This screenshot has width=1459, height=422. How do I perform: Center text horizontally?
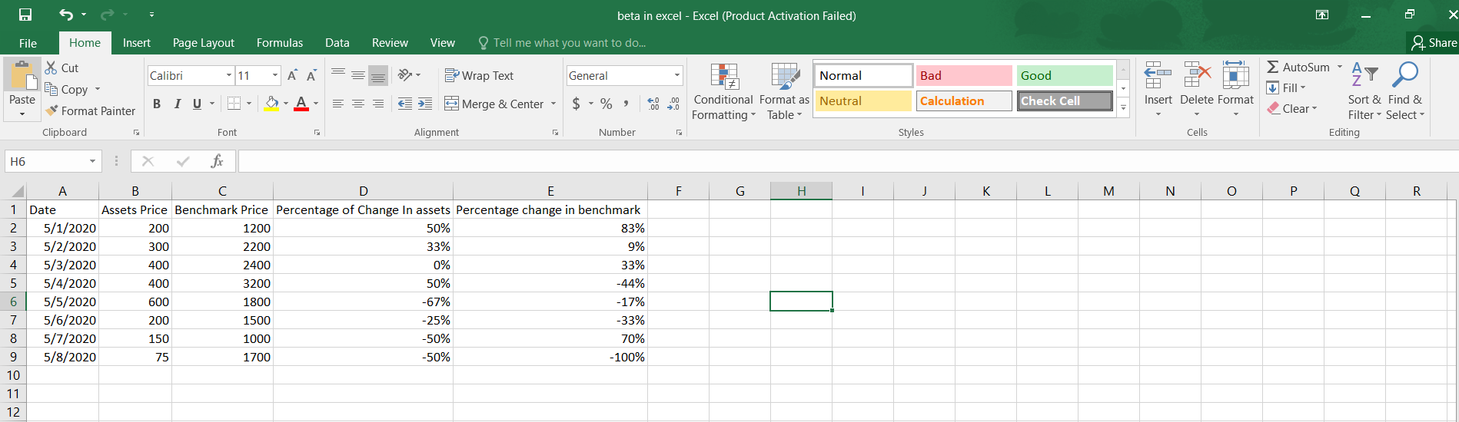point(358,104)
